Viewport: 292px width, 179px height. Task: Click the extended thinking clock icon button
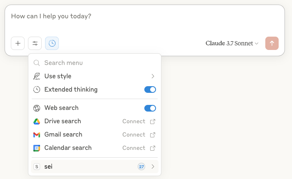click(52, 43)
